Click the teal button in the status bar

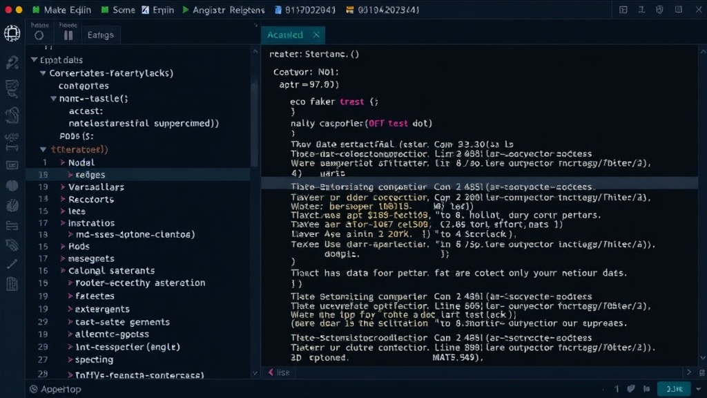674,389
